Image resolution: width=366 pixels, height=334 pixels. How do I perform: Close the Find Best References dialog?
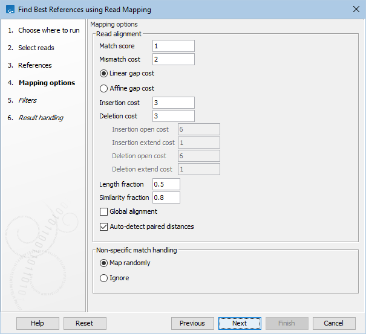click(x=355, y=10)
